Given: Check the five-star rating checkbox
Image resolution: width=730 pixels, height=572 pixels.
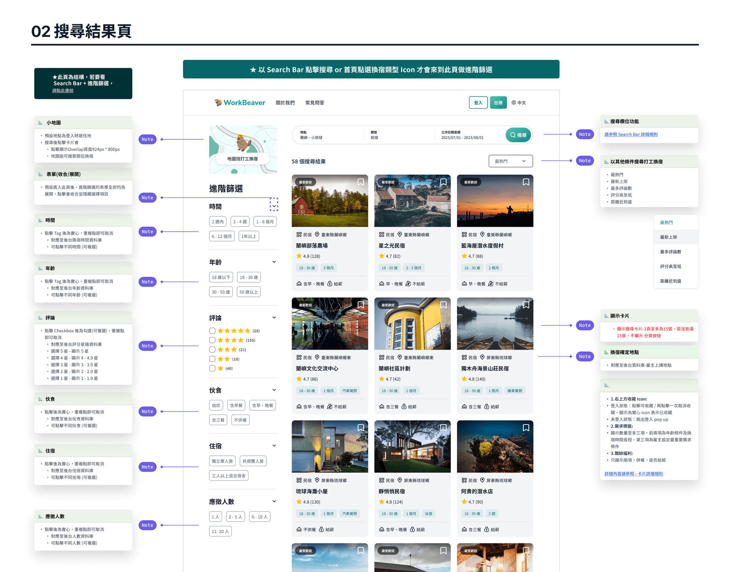Looking at the screenshot, I should coord(212,331).
